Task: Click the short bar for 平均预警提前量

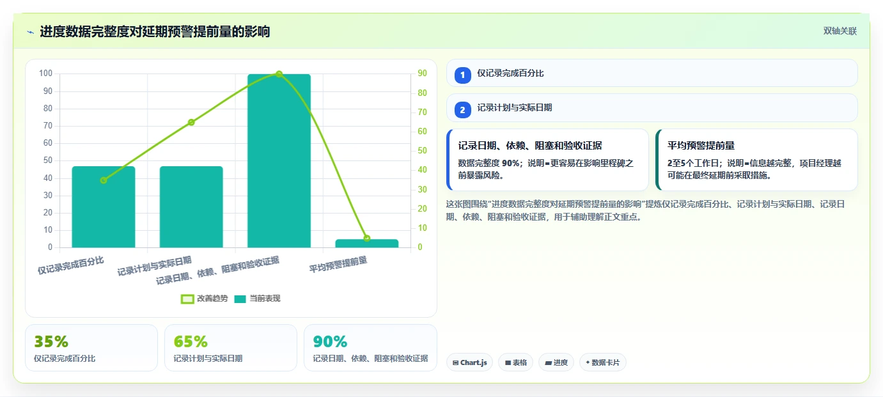Action: 366,243
